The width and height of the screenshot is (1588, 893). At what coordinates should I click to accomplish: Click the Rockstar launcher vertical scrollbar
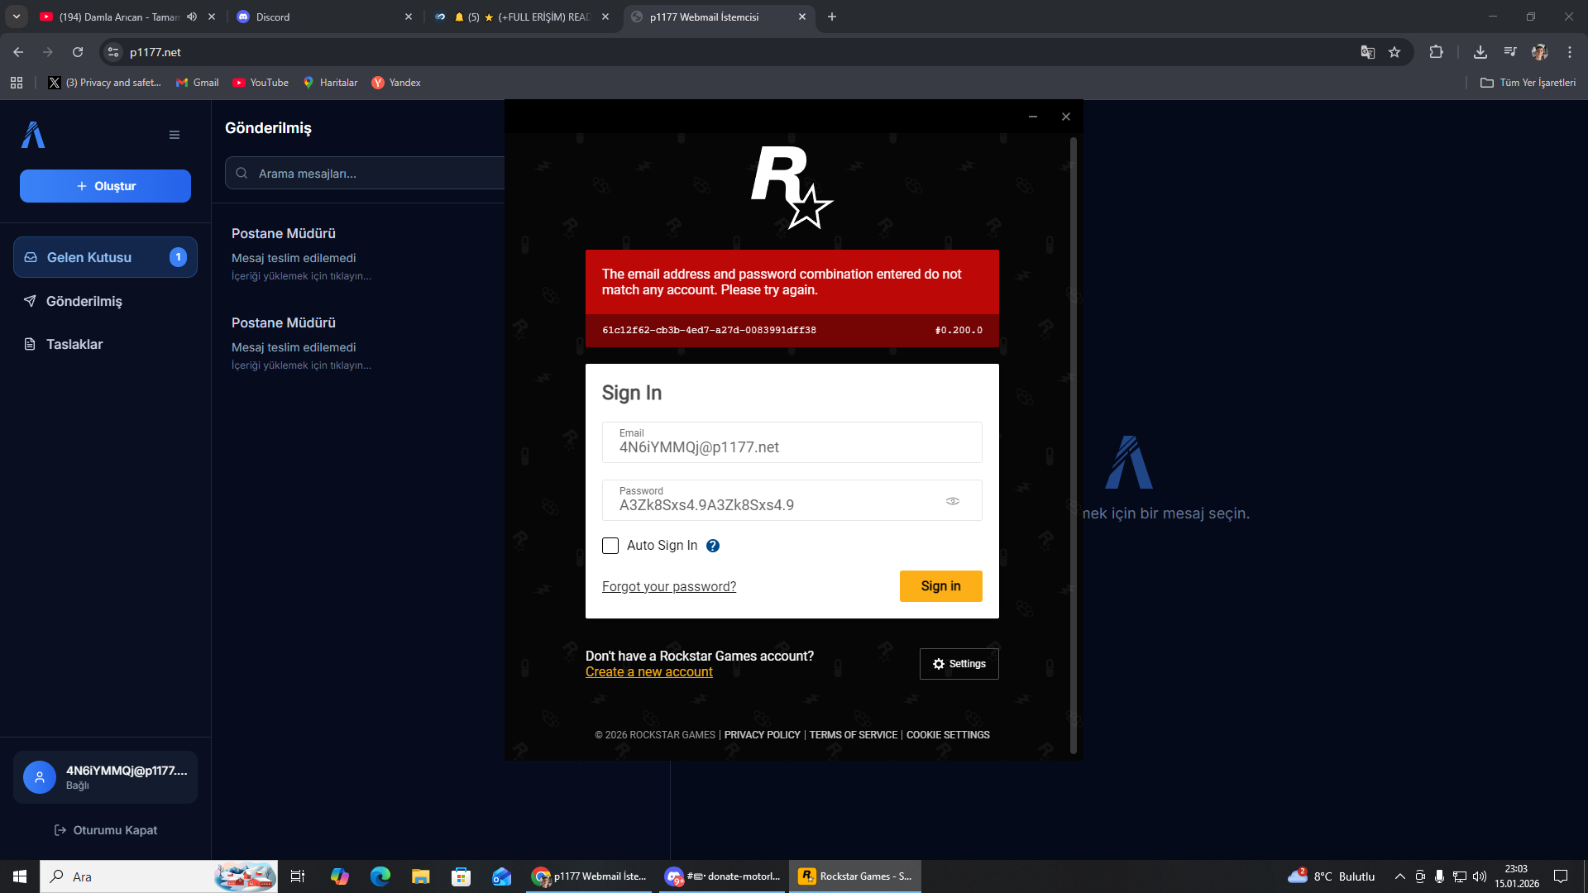tap(1074, 446)
